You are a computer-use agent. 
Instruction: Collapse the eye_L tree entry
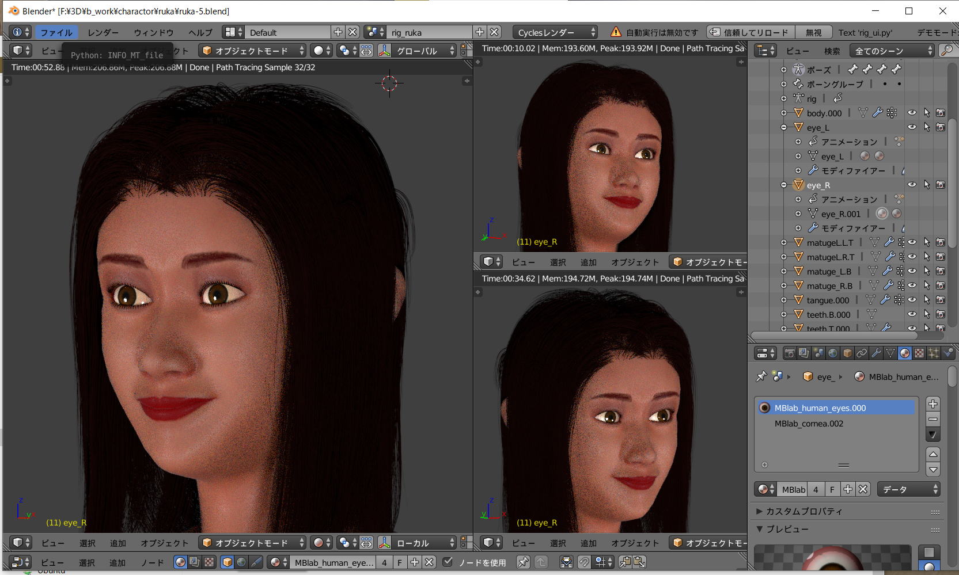(x=784, y=127)
